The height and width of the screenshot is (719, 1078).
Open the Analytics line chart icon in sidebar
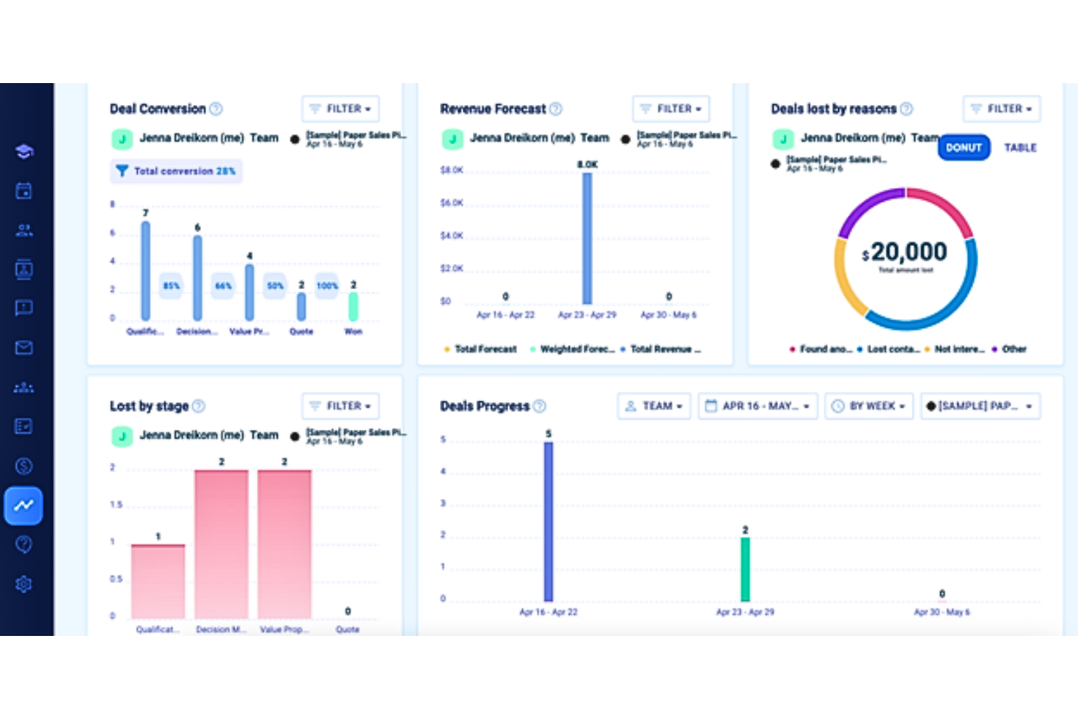24,506
